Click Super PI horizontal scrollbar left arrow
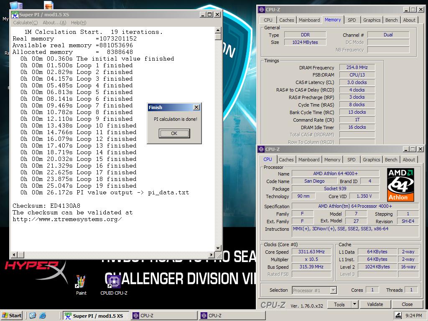 (14, 255)
